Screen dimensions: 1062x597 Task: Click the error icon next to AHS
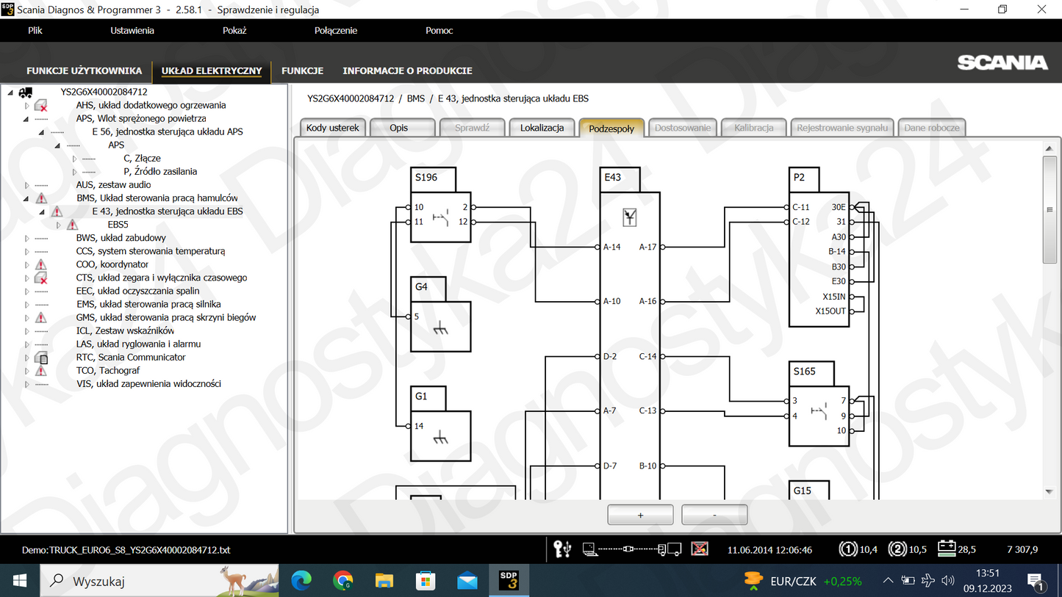click(41, 106)
